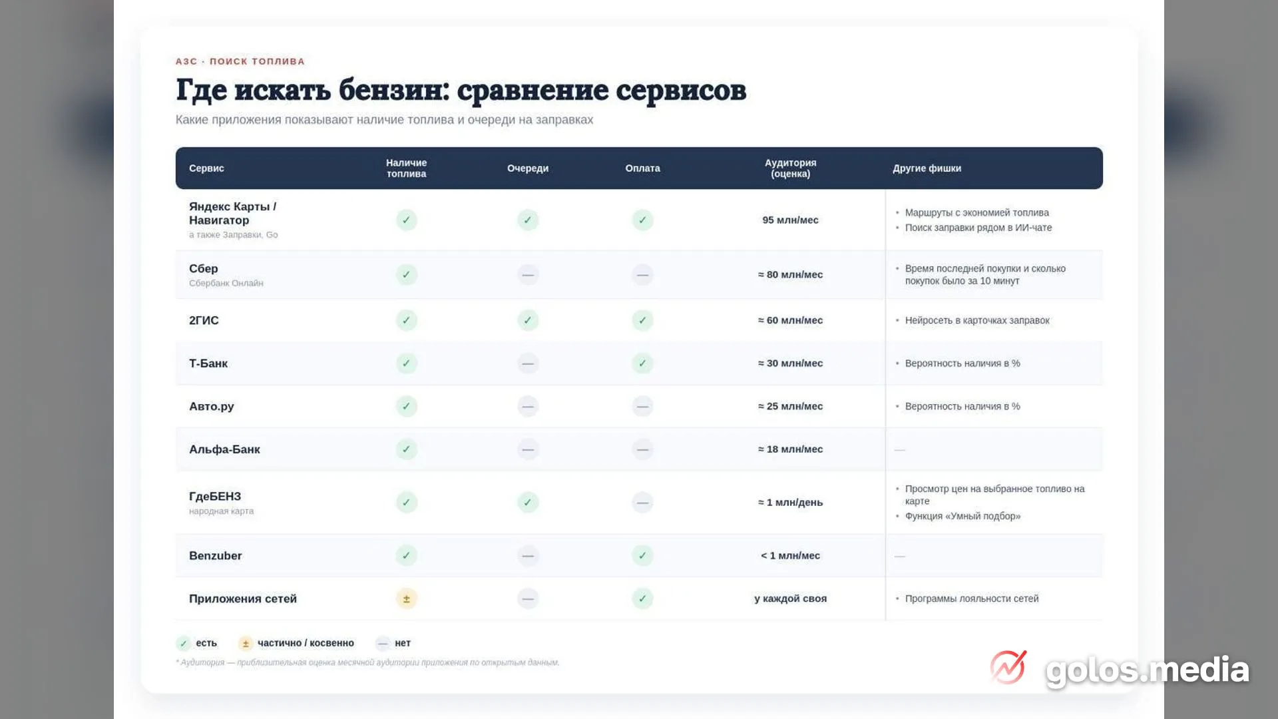The width and height of the screenshot is (1278, 719).
Task: Click the ≈ 1 млн/день audience value
Action: pyautogui.click(x=790, y=502)
